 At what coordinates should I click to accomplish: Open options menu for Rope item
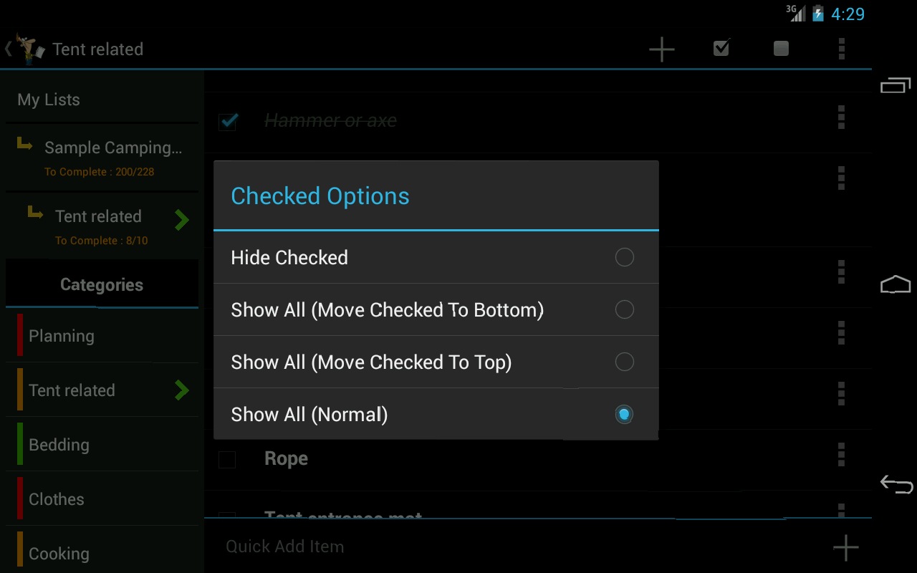[841, 454]
